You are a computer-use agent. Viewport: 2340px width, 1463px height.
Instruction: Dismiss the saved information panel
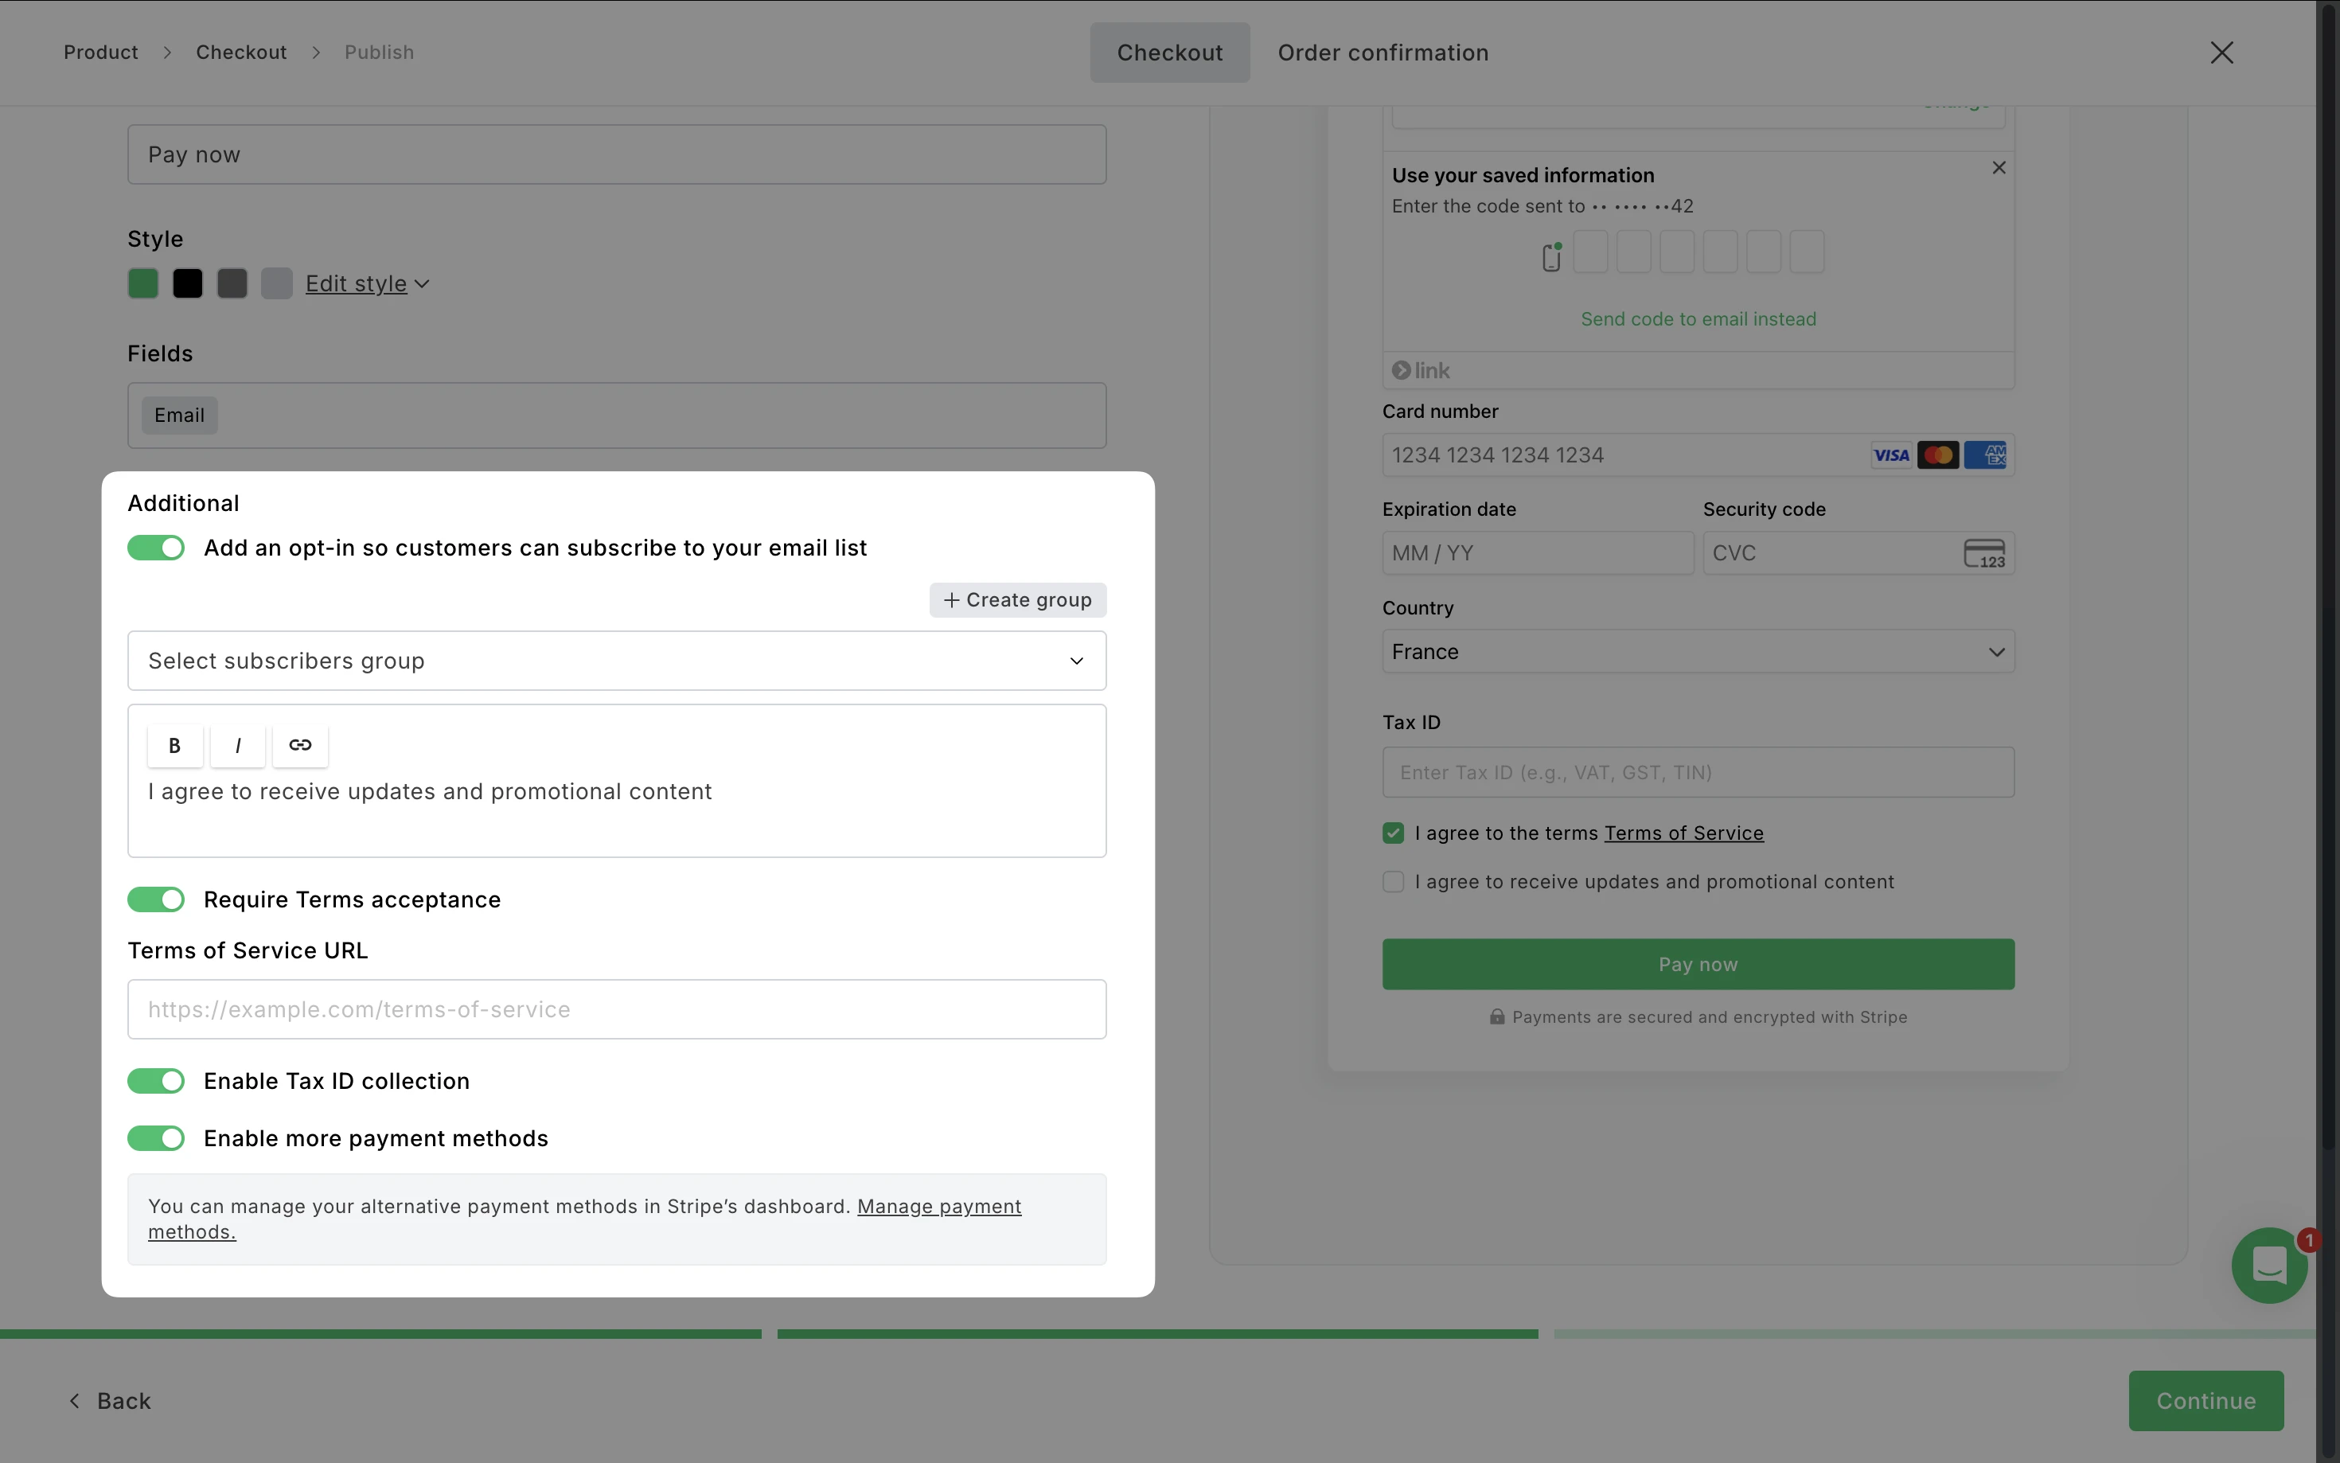1999,169
